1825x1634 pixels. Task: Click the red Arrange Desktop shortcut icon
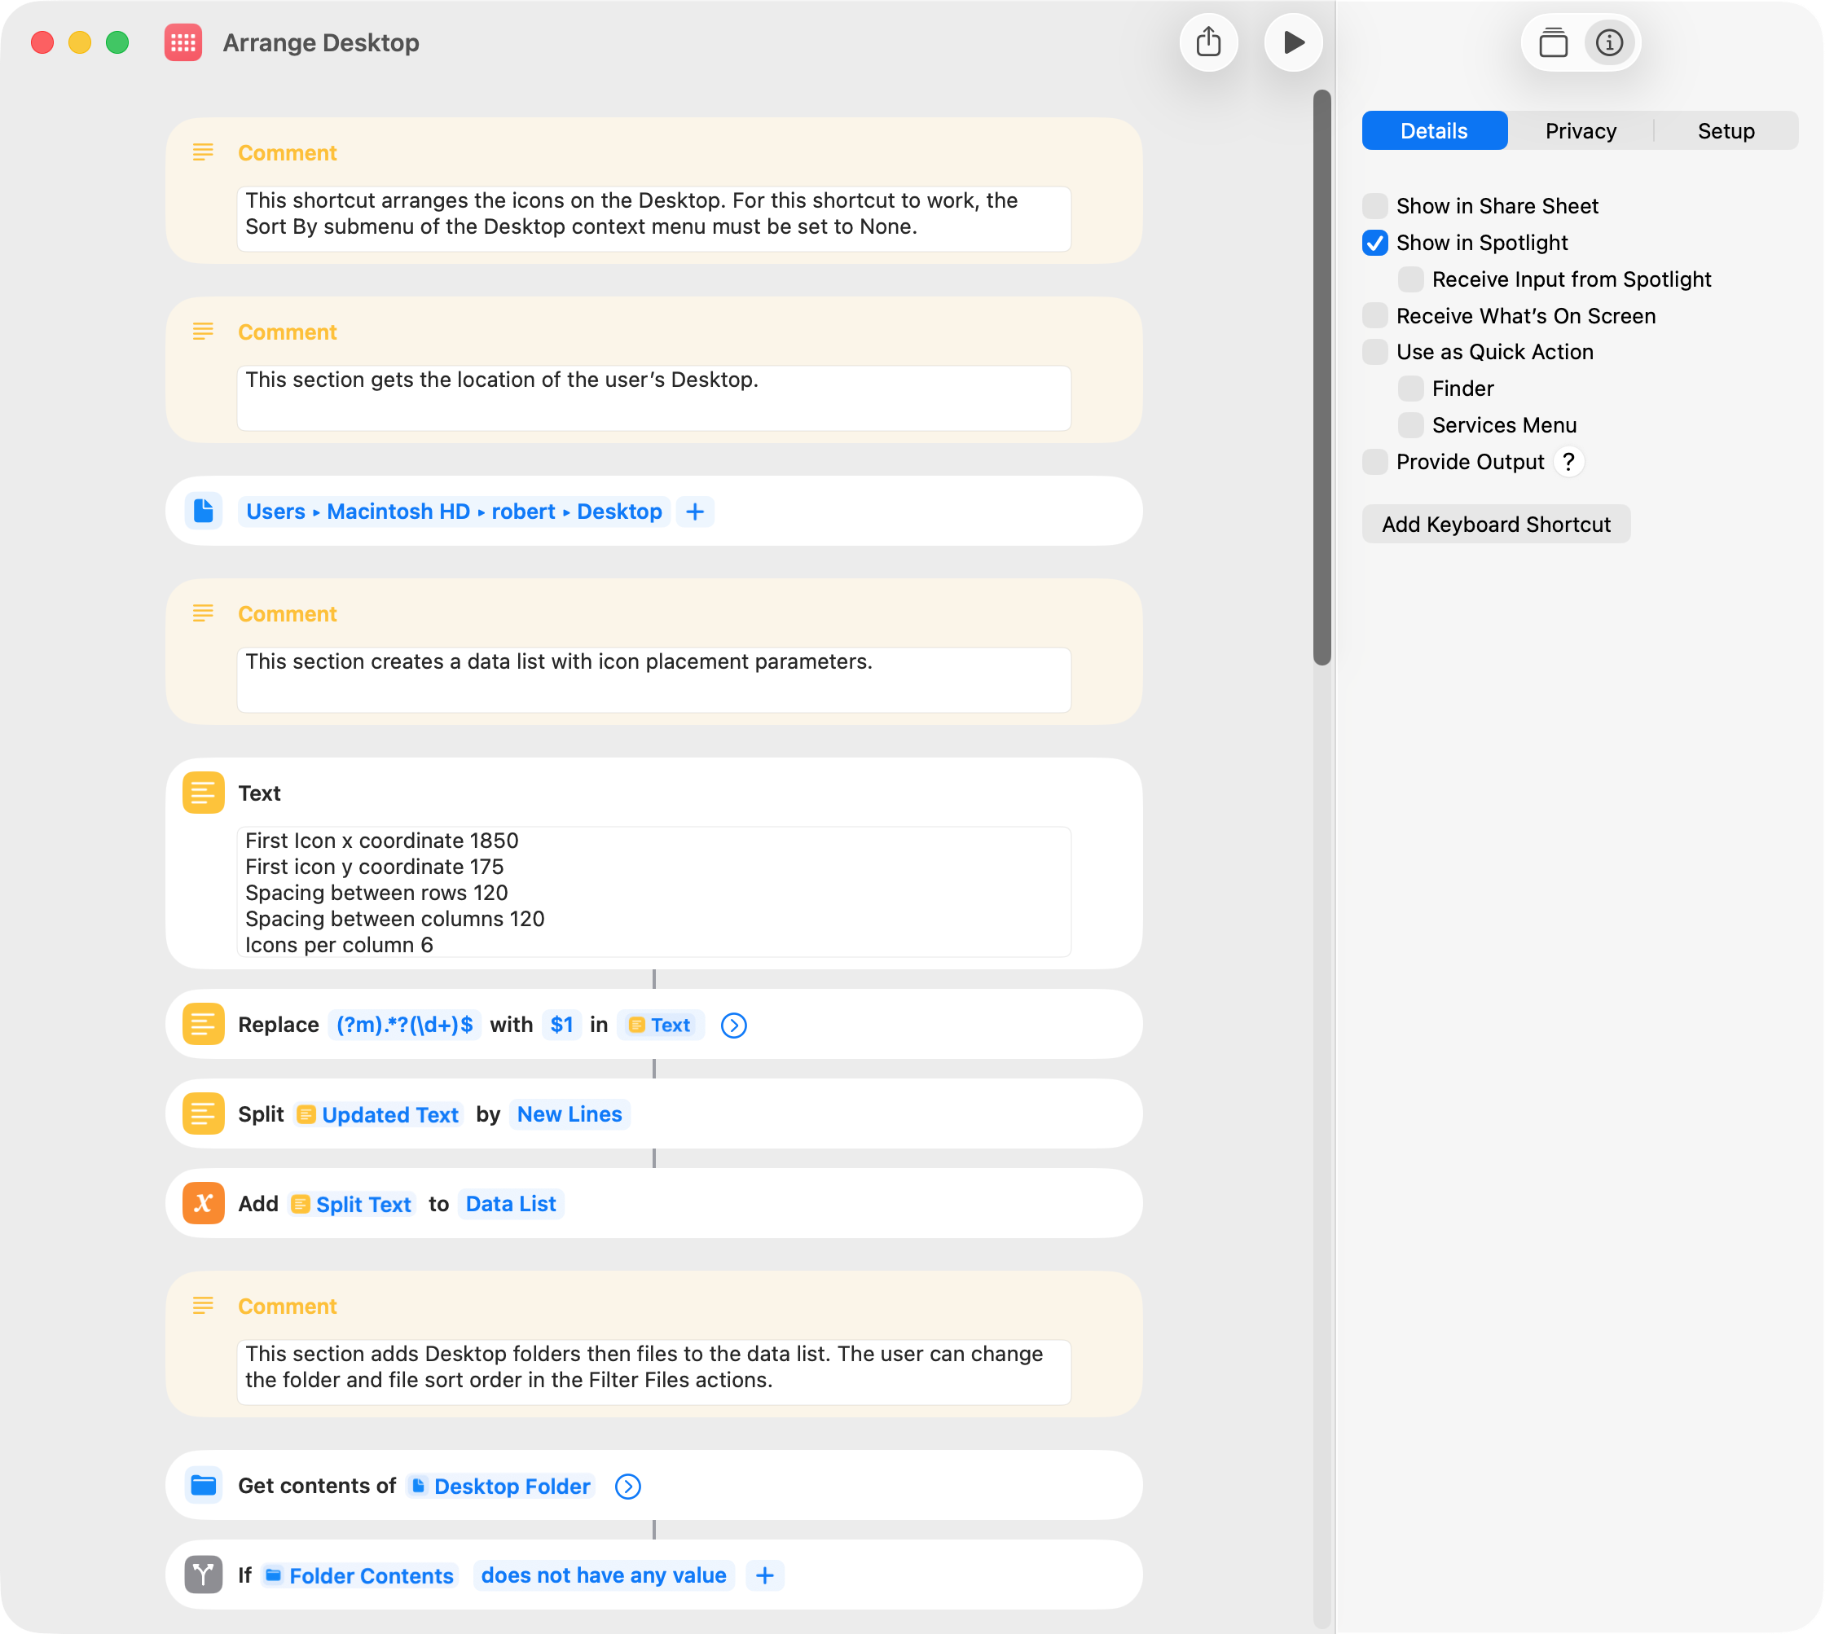tap(183, 42)
